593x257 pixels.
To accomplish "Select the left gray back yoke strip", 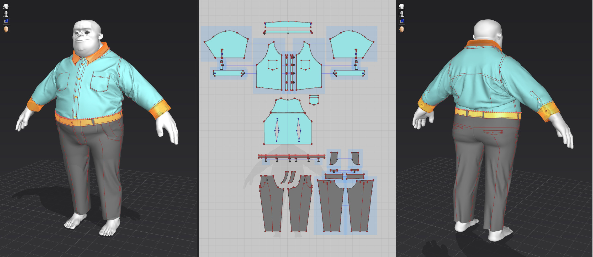I will pos(334,176).
